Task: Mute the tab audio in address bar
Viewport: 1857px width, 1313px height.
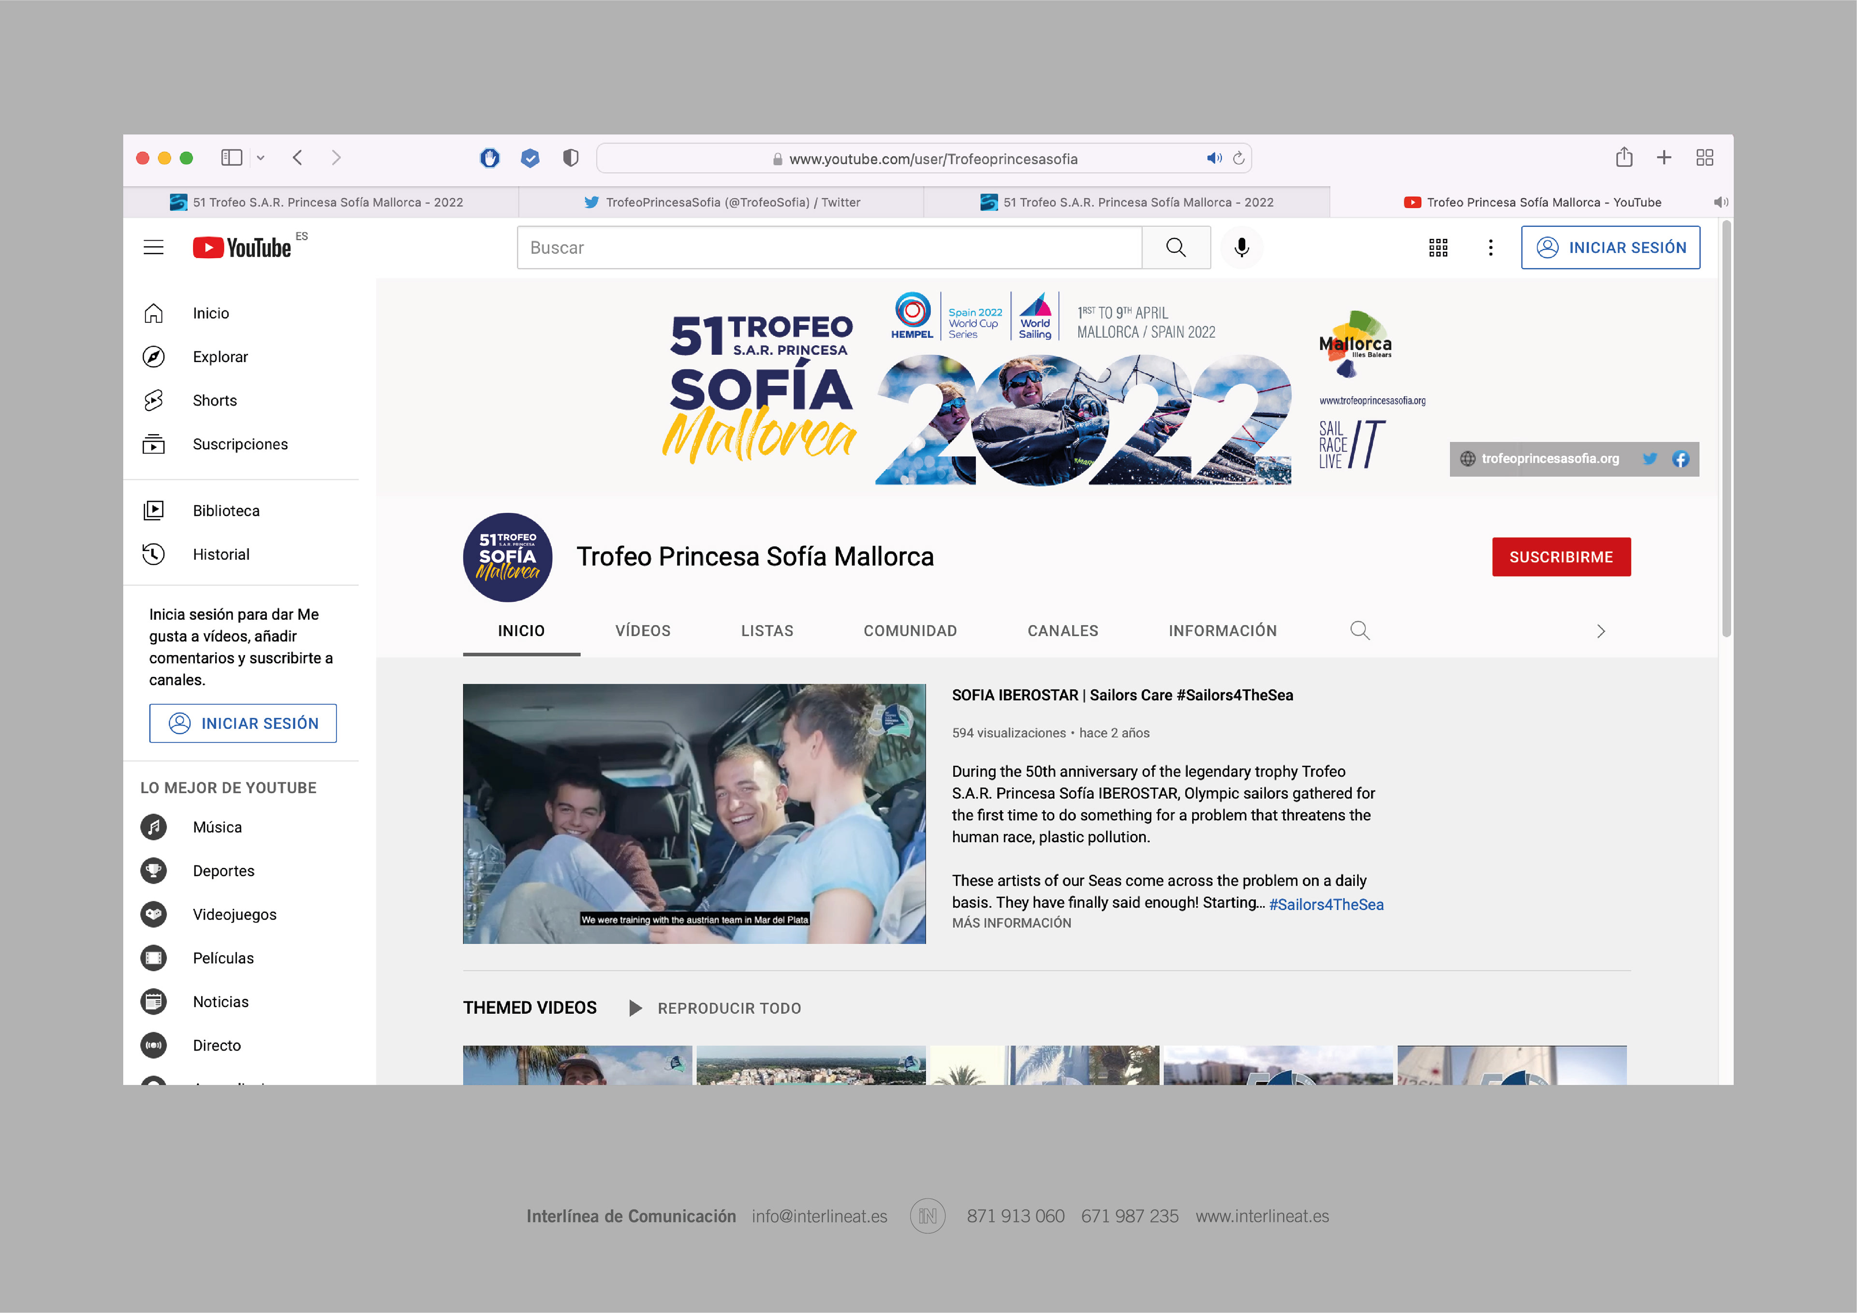Action: click(x=1213, y=159)
